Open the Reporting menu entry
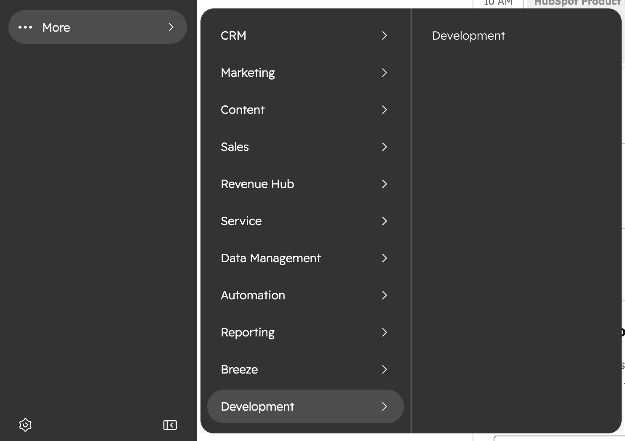Image resolution: width=625 pixels, height=441 pixels. coord(305,332)
